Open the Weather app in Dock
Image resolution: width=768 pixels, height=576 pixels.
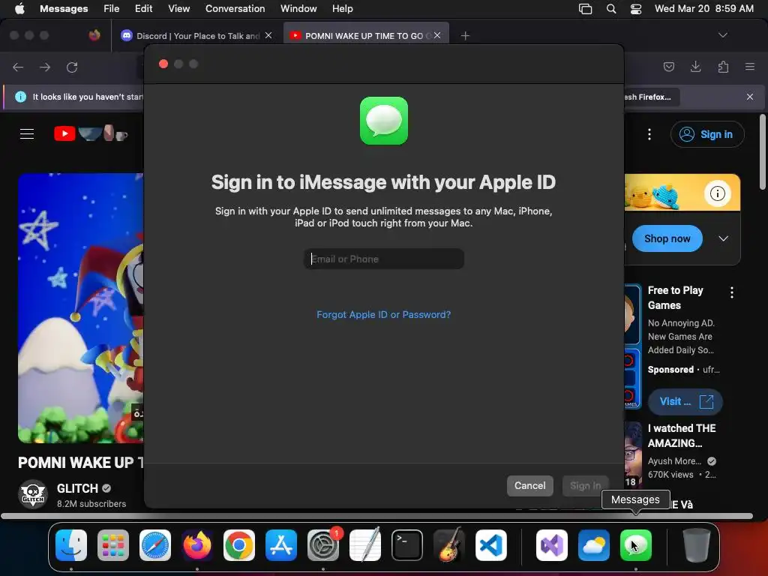click(594, 545)
